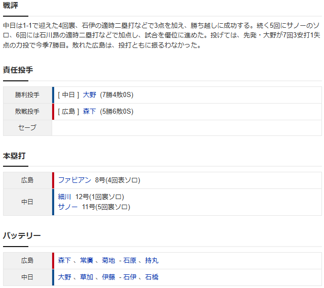The image size is (324, 288).
Task: Select 広島 label in home runs table
Action: (27, 180)
